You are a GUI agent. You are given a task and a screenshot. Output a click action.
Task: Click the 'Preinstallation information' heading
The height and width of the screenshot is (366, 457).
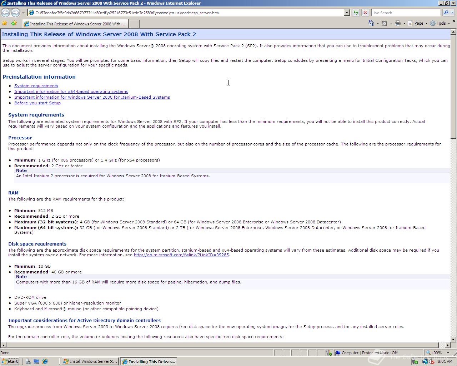point(39,77)
